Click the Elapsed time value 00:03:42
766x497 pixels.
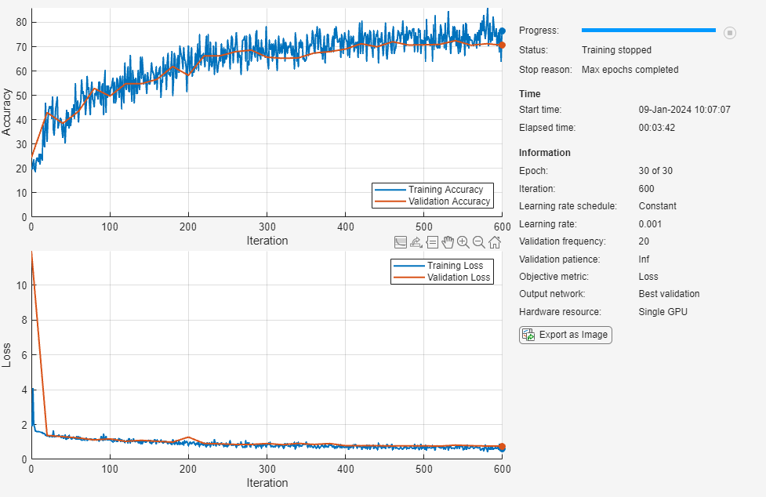click(x=656, y=127)
